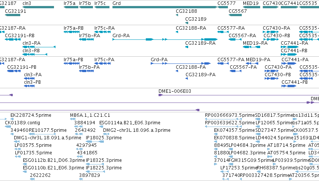Select the CG32188-PA protein label
This screenshot has height=181, width=319.
click(x=191, y=67)
